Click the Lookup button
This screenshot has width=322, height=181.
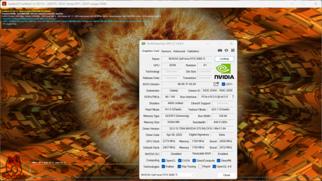(224, 59)
